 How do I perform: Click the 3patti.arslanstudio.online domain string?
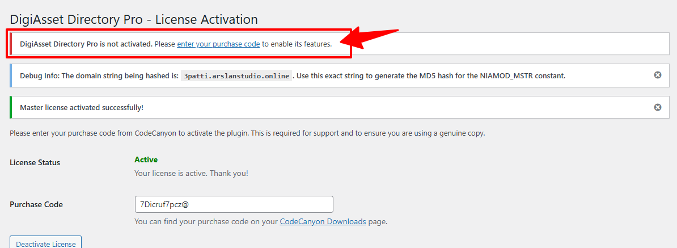coord(236,75)
